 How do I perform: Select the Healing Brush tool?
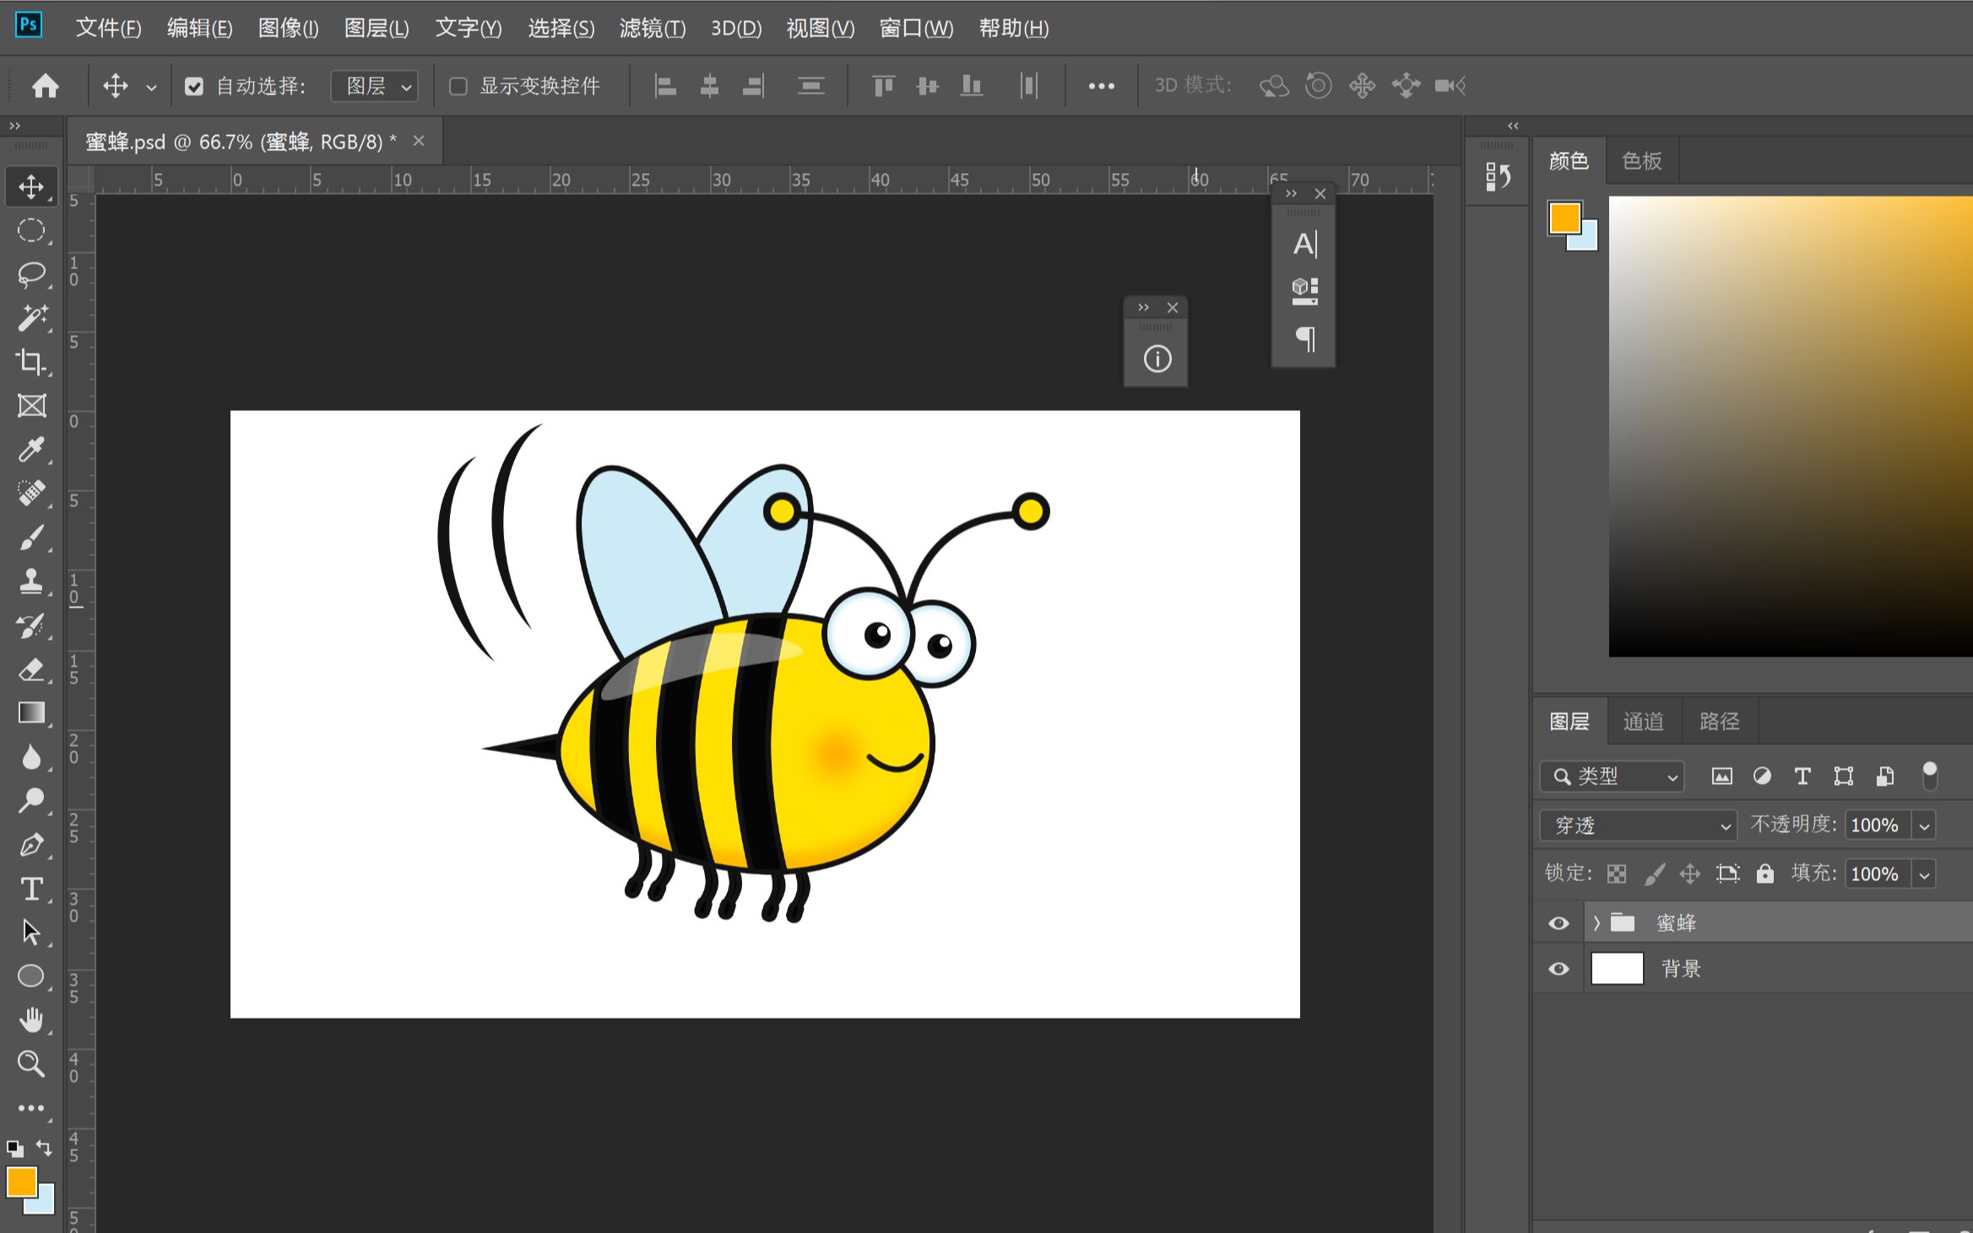tap(31, 494)
